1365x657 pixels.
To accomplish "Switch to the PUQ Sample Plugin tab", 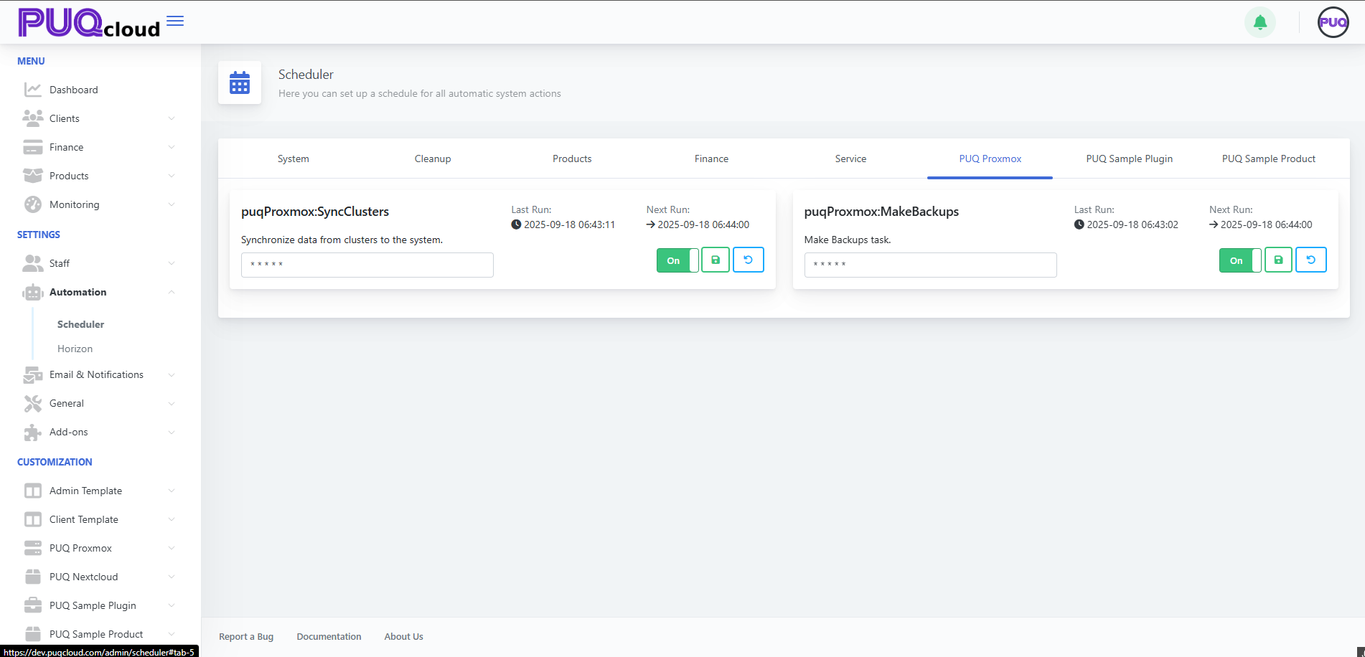I will pyautogui.click(x=1130, y=159).
